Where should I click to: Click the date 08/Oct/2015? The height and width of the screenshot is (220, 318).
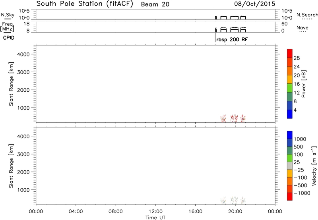[x=255, y=4]
